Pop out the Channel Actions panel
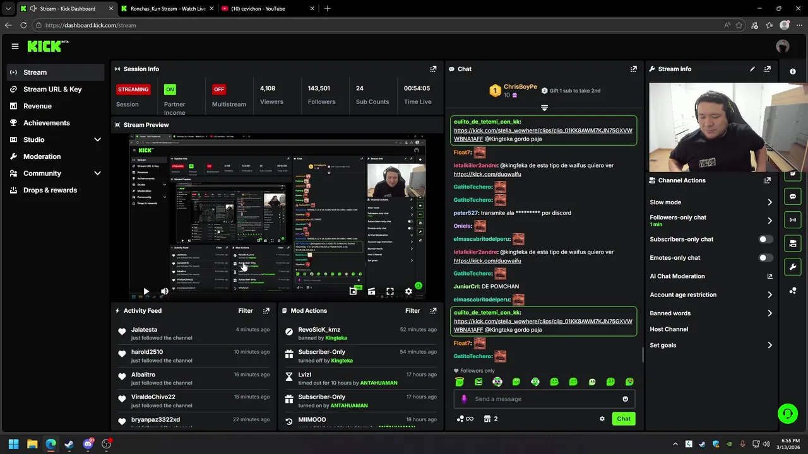 click(x=767, y=180)
